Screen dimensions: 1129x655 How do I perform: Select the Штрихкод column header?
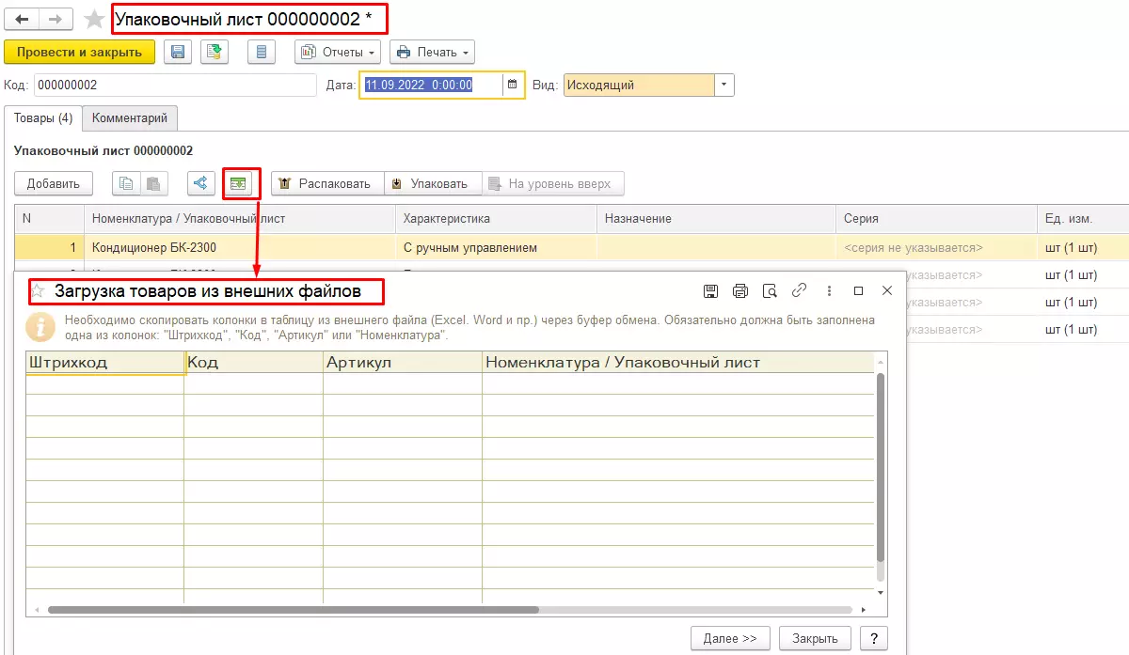[x=104, y=362]
